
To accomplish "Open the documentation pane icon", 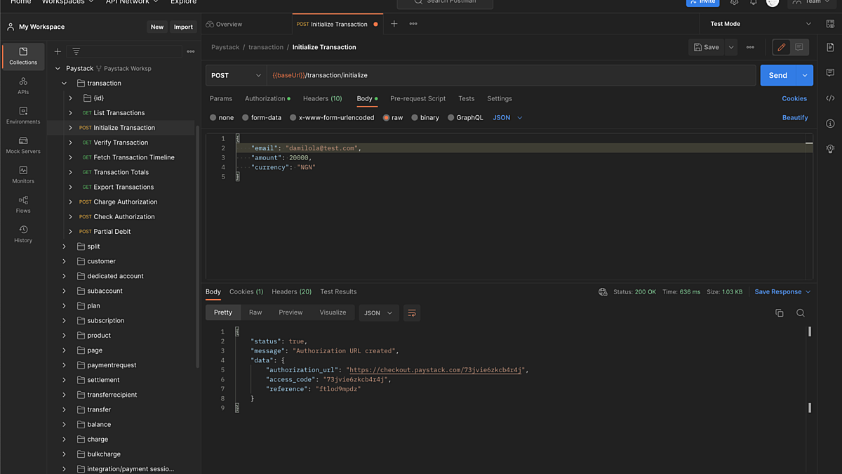I will pyautogui.click(x=830, y=47).
